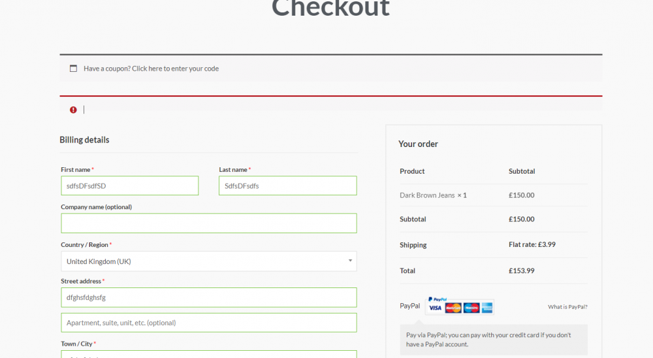Focus the Apartment, suite, unit field
653x358 pixels.
click(209, 323)
